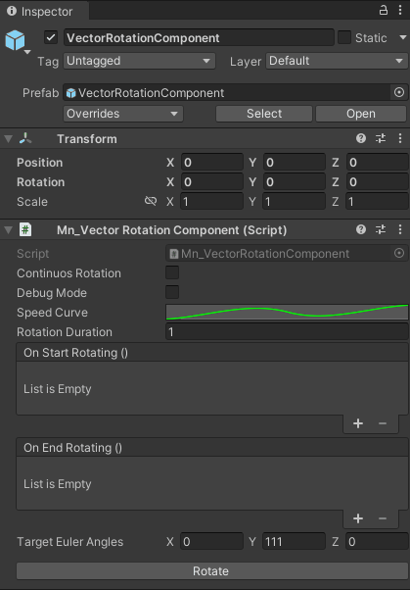The image size is (410, 590).
Task: Add a listener to On Start Rotating
Action: click(358, 423)
